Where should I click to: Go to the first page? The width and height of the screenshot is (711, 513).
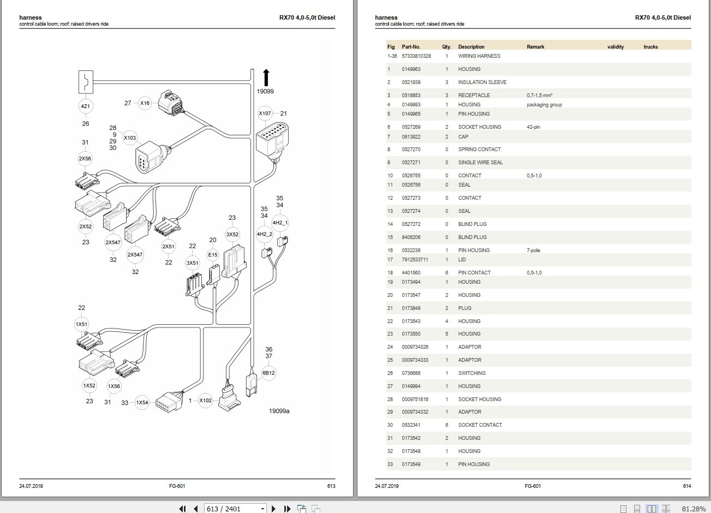[182, 509]
